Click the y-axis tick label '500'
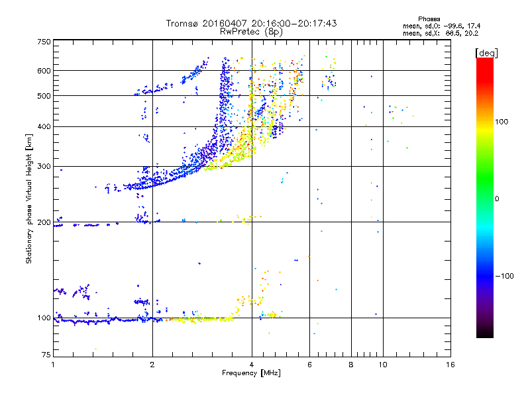The height and width of the screenshot is (397, 530). (x=44, y=96)
